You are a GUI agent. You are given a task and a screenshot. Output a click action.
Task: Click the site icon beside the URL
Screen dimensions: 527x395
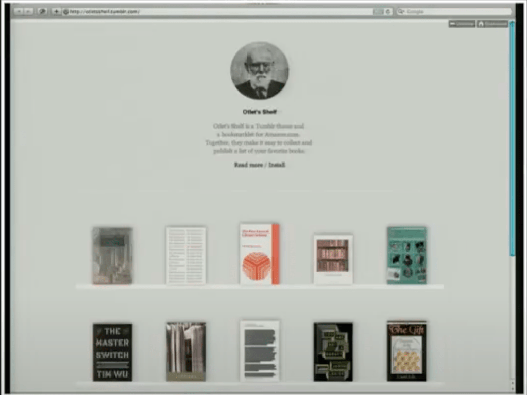pos(66,11)
